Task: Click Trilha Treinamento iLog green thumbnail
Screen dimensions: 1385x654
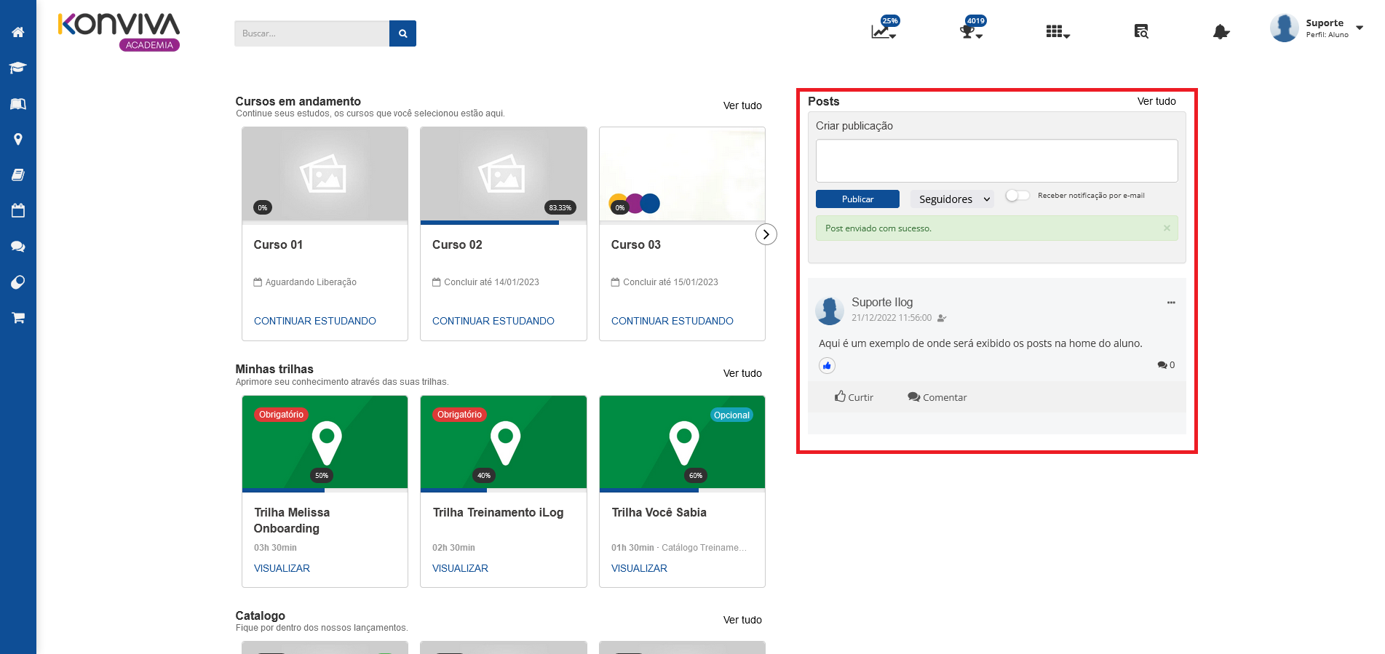Action: 504,442
